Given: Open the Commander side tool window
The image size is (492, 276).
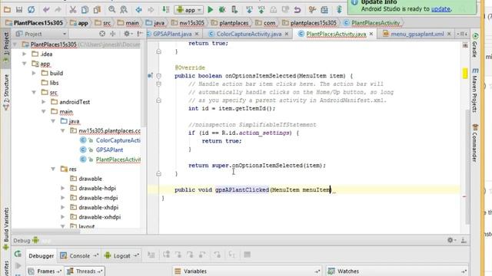Looking at the screenshot, I should click(x=475, y=143).
